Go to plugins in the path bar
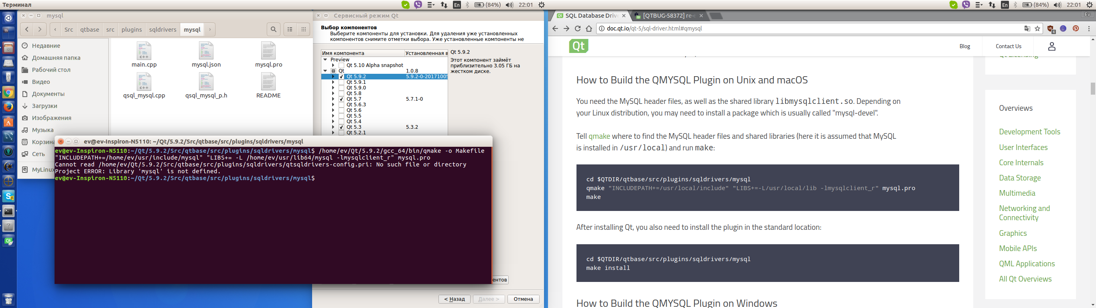The width and height of the screenshot is (1096, 308). pos(132,29)
